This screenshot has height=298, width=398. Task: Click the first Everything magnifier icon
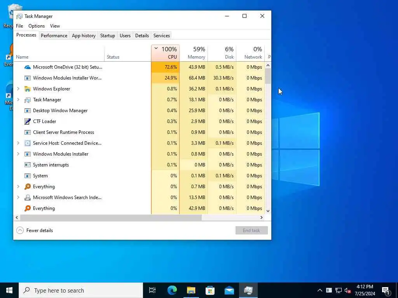[28, 187]
